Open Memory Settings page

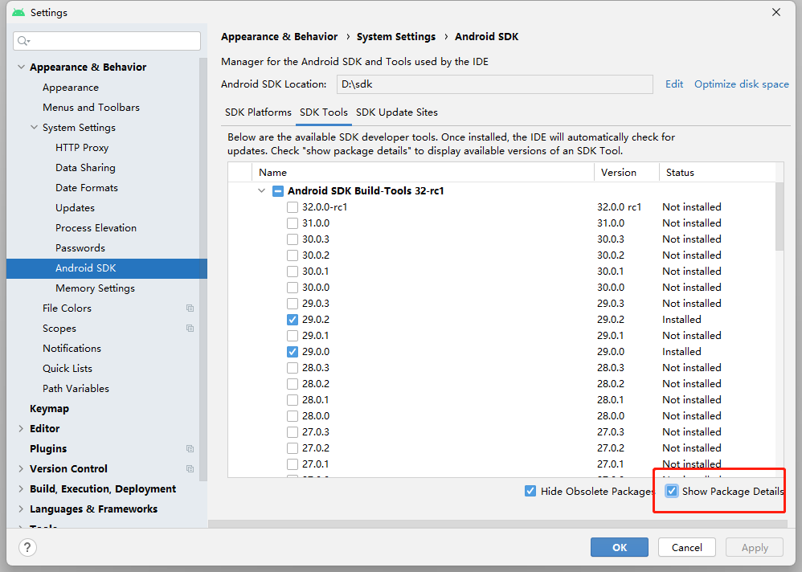pyautogui.click(x=95, y=288)
